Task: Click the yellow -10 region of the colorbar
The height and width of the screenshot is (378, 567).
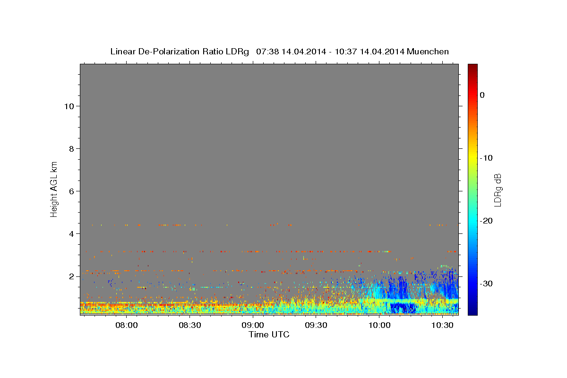Action: click(472, 158)
